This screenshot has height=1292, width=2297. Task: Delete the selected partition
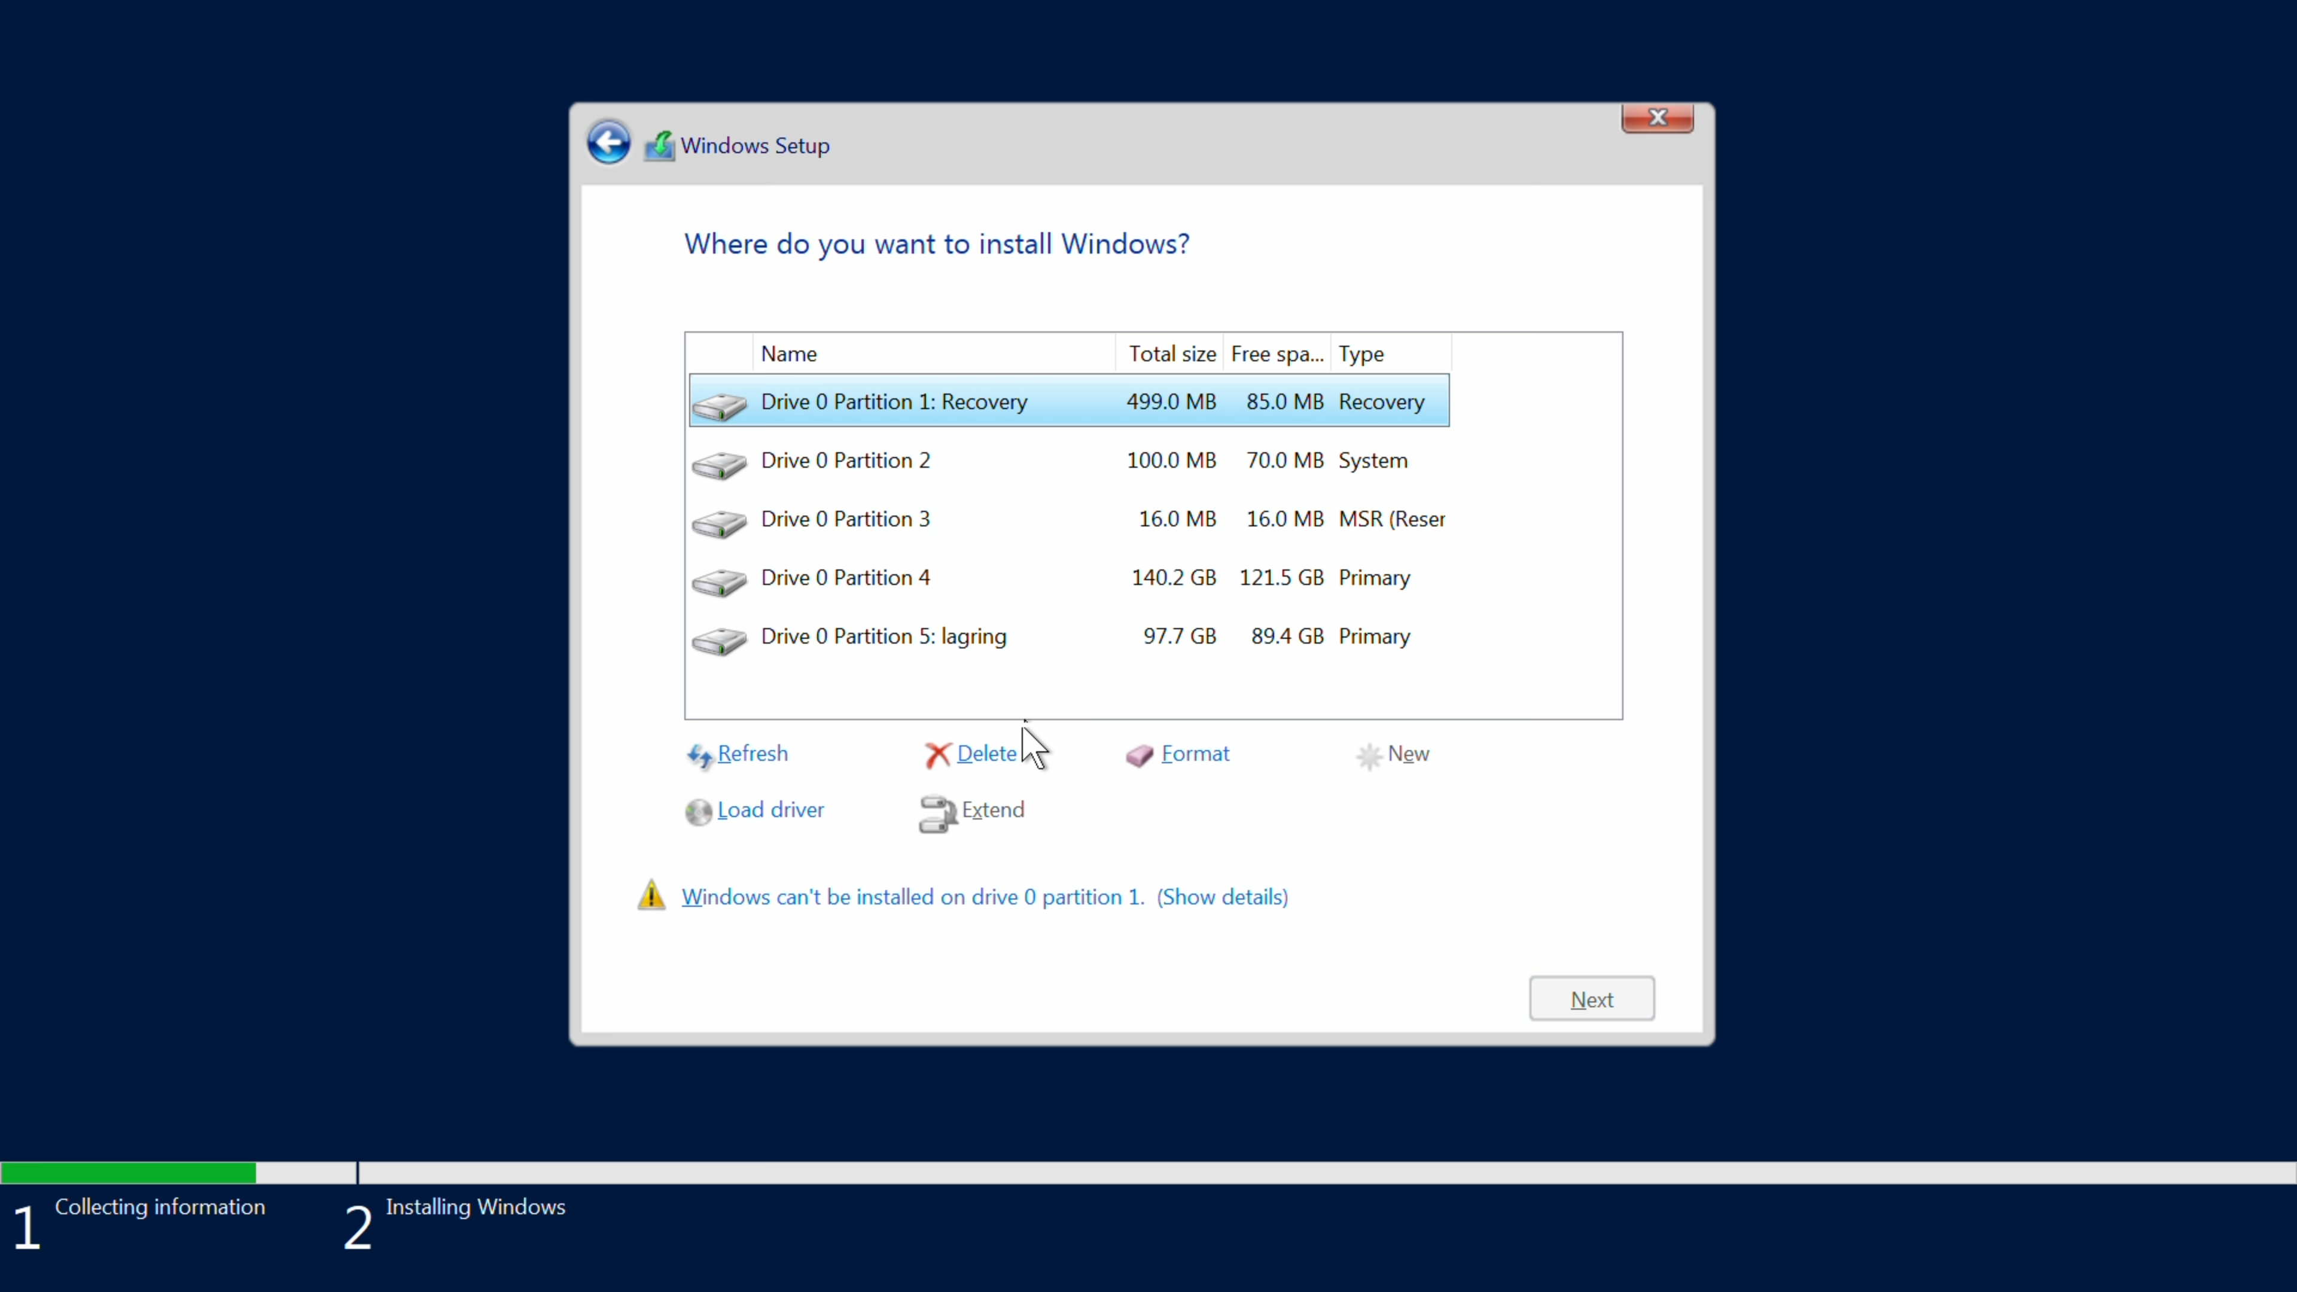pos(986,754)
